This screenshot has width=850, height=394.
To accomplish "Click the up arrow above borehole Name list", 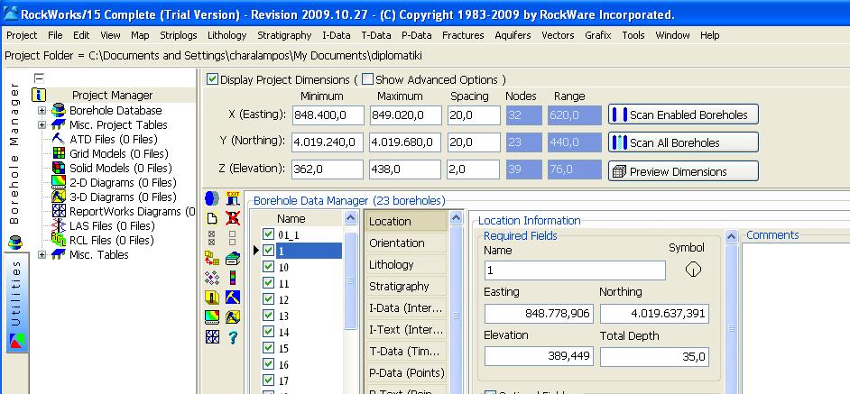I will [x=351, y=218].
